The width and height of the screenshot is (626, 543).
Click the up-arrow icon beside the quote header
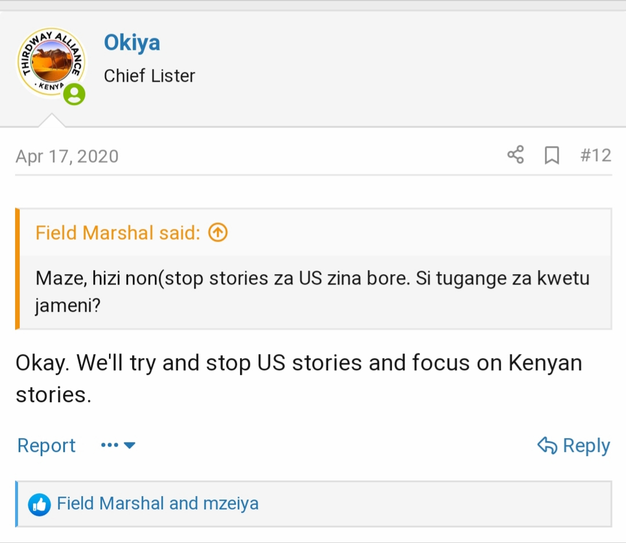[x=218, y=232]
